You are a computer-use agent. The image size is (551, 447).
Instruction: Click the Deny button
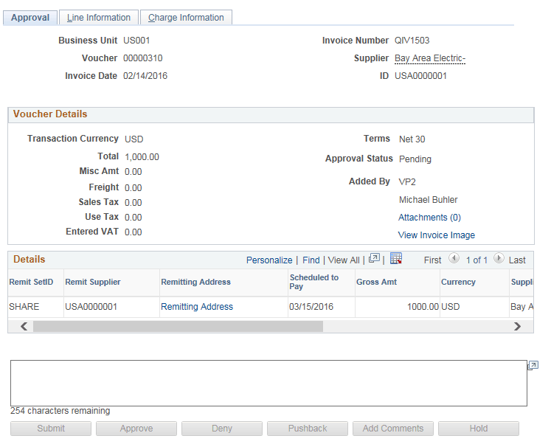(x=222, y=429)
